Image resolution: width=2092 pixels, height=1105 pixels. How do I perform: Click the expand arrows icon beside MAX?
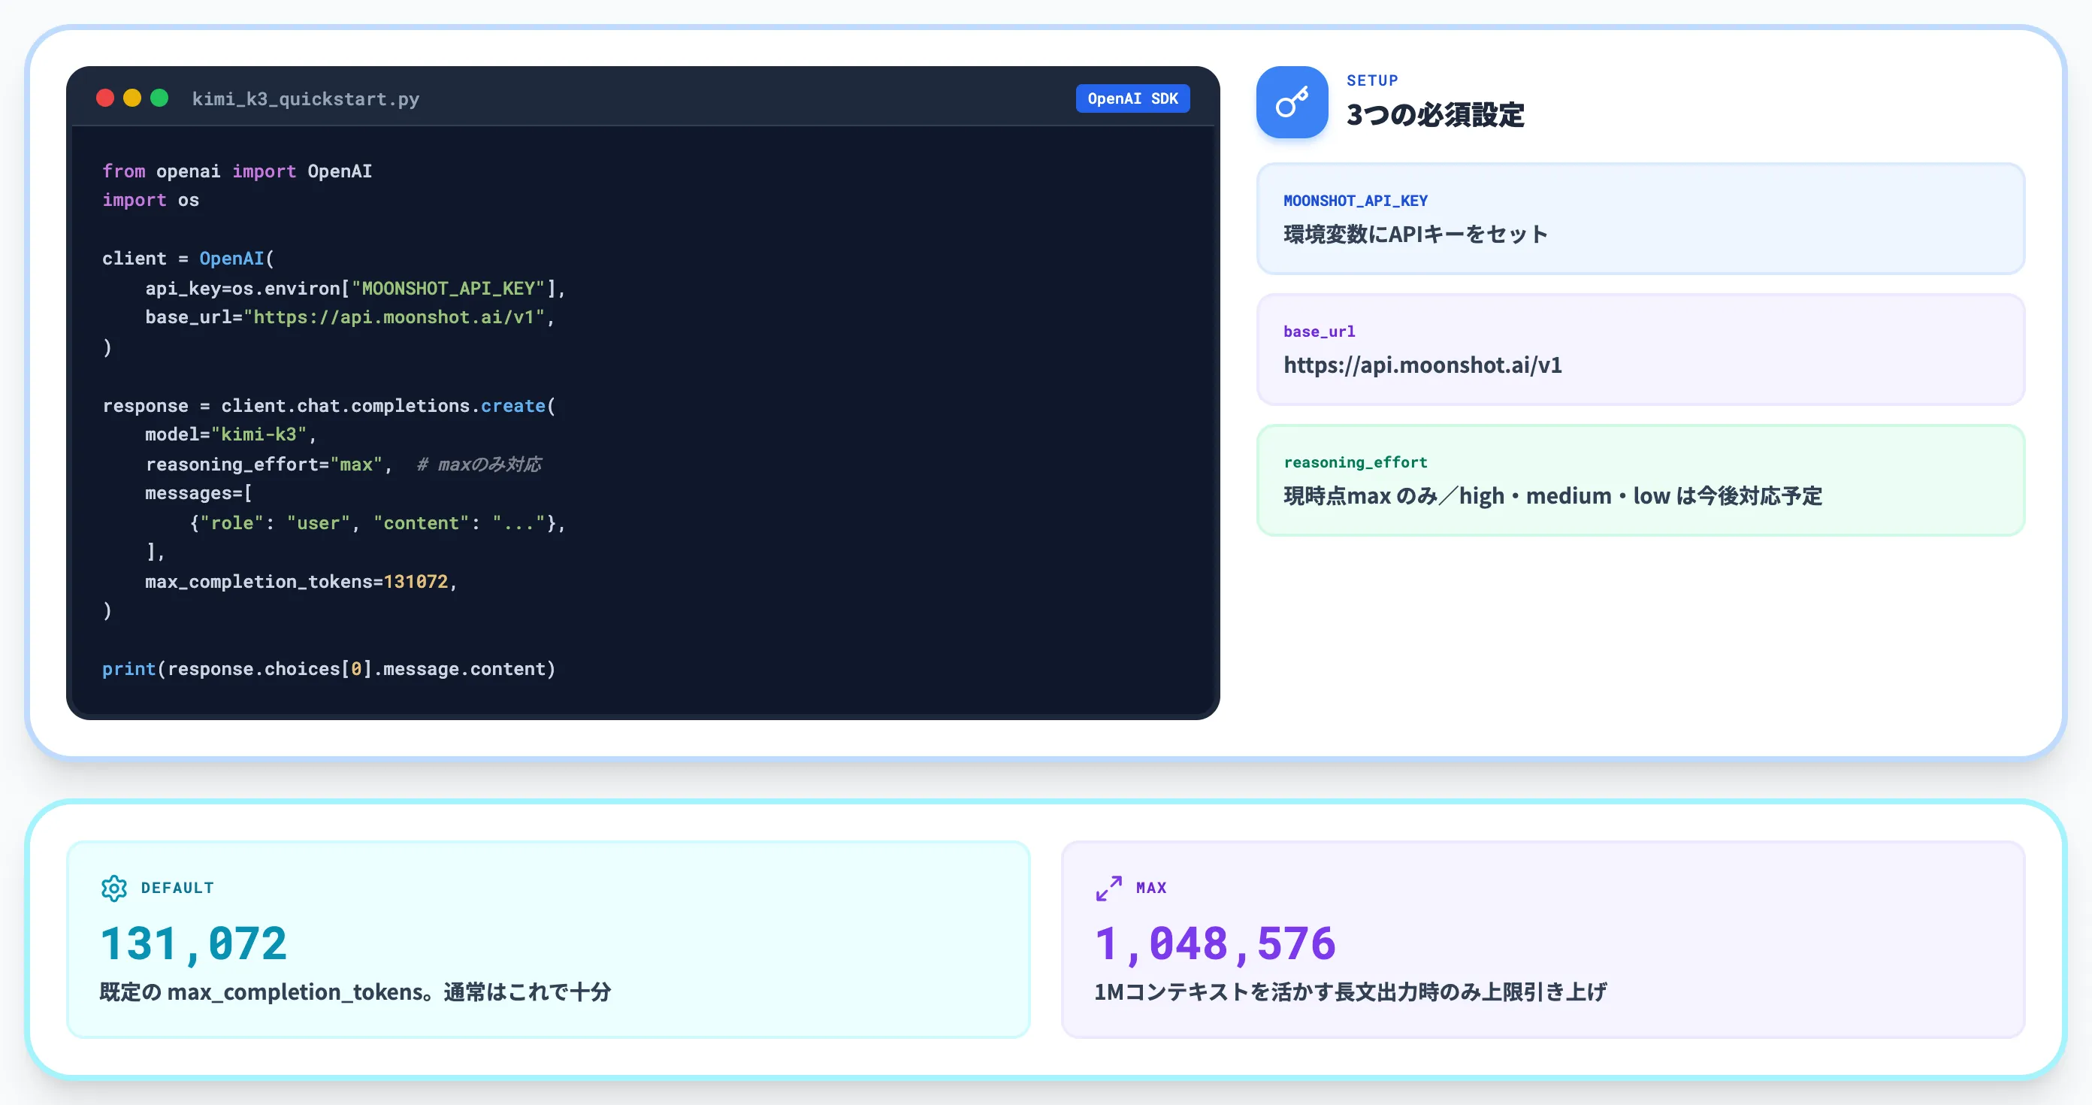click(x=1108, y=888)
